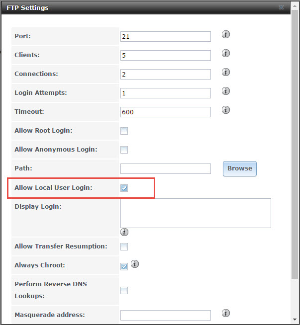This screenshot has width=300, height=325.
Task: Disable the Always Chroot checkbox
Action: pos(124,266)
